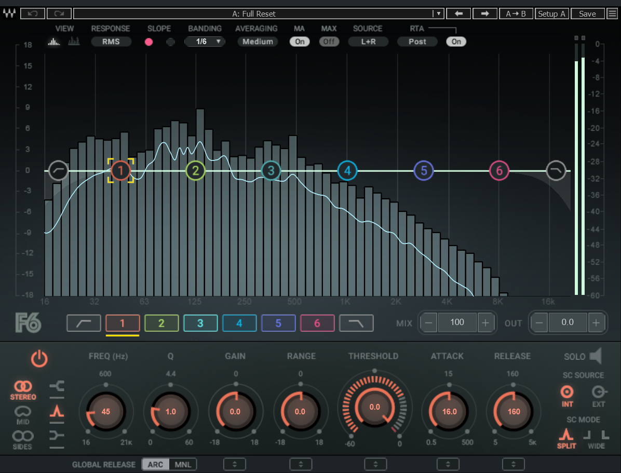Open band 6 tab
The width and height of the screenshot is (621, 473).
317,323
